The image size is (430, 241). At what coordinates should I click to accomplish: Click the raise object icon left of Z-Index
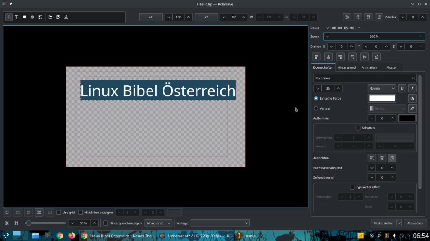coord(347,17)
